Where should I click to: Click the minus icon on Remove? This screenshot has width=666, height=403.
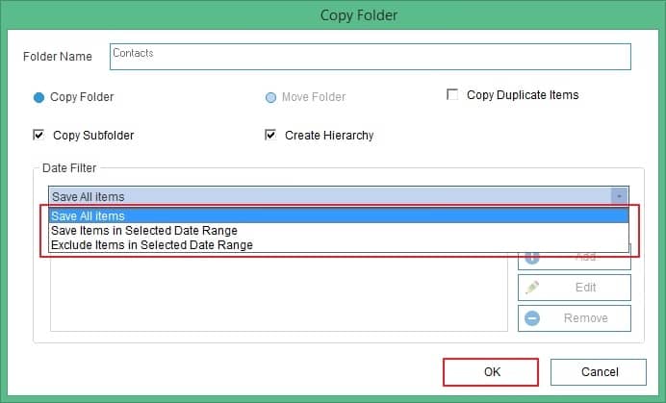[x=532, y=318]
